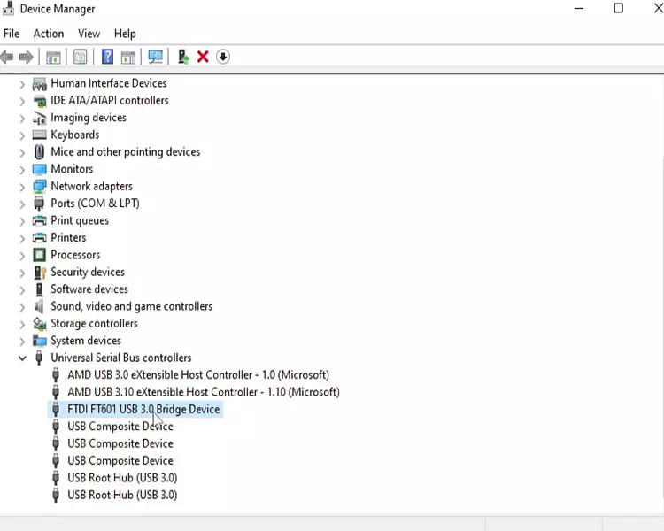Click the Disable device down-arrow icon
The image size is (664, 531).
(x=223, y=57)
